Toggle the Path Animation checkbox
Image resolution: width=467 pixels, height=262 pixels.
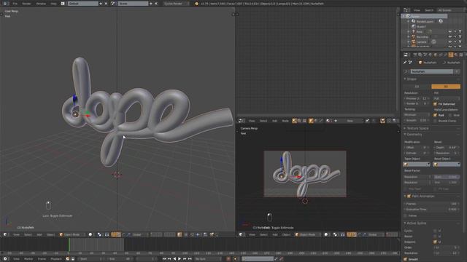point(409,196)
